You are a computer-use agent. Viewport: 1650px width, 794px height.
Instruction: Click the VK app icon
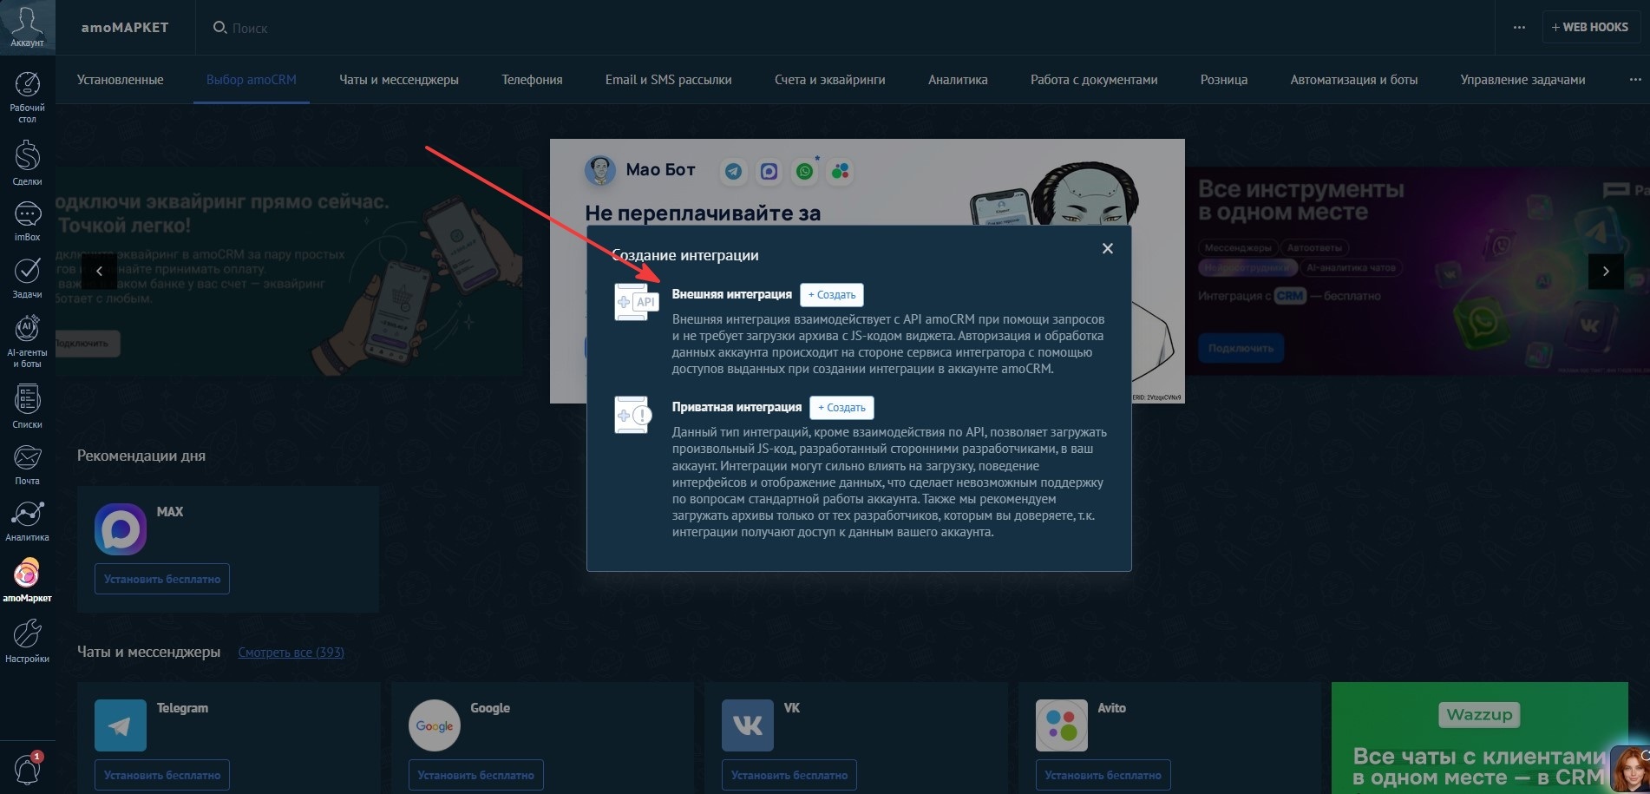[x=748, y=725]
